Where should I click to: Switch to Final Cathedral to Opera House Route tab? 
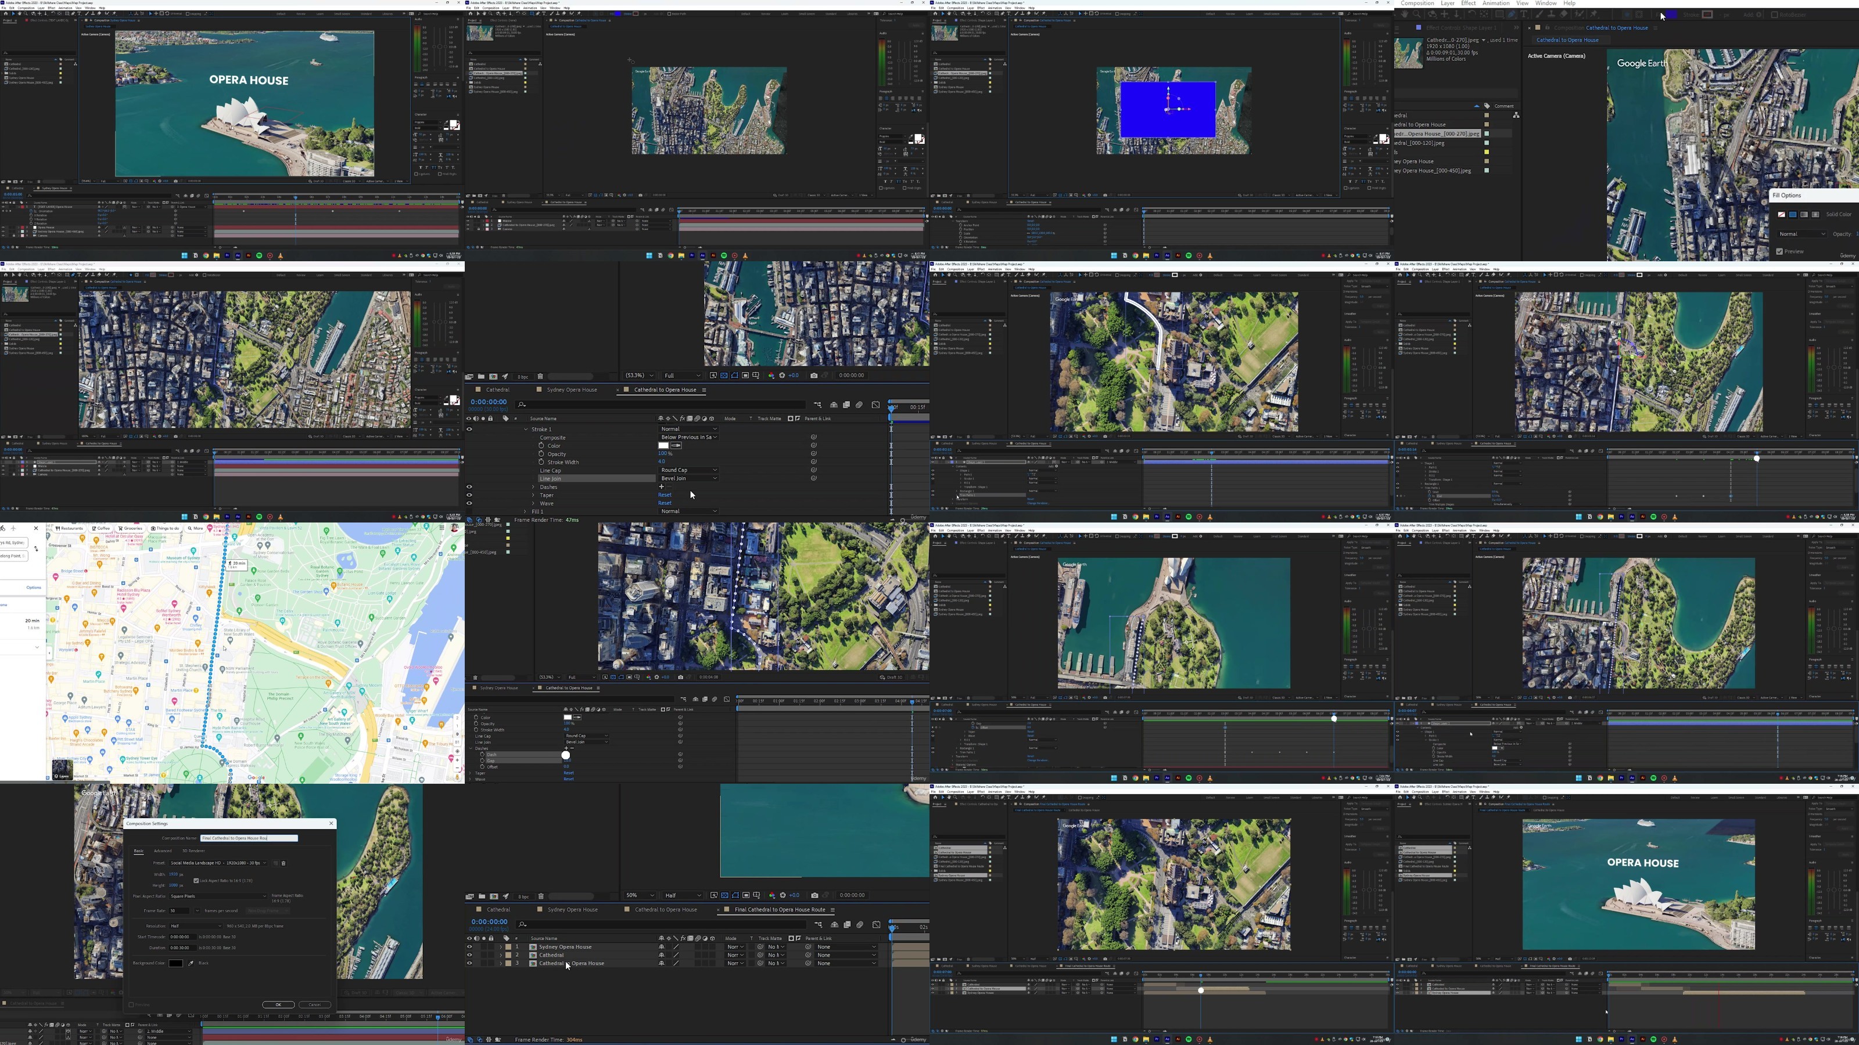780,909
